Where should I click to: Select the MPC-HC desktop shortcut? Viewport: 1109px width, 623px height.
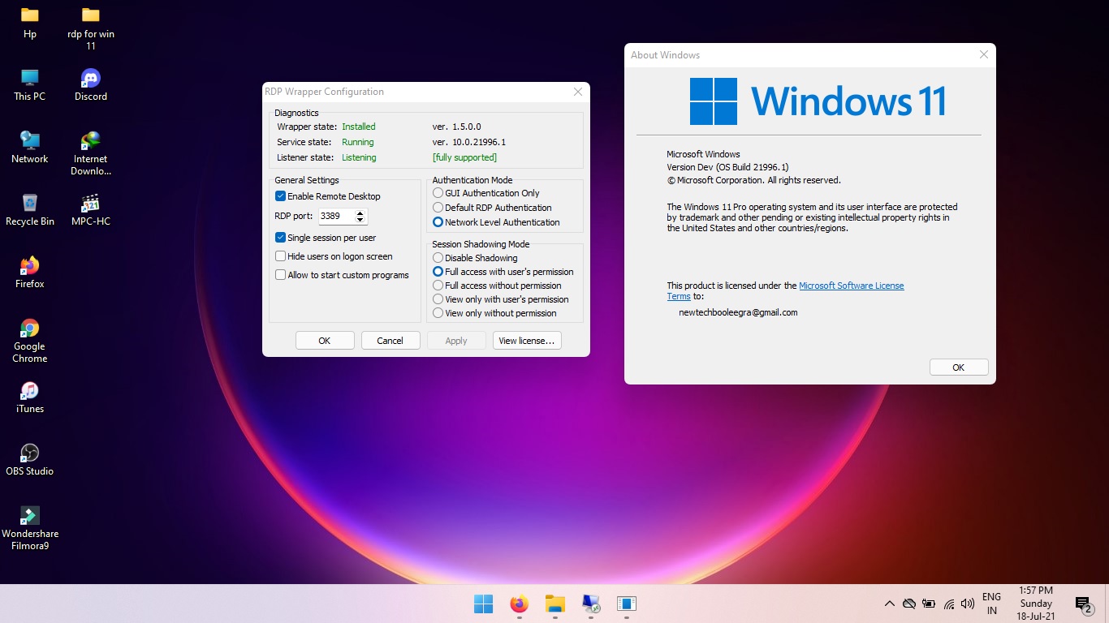91,210
